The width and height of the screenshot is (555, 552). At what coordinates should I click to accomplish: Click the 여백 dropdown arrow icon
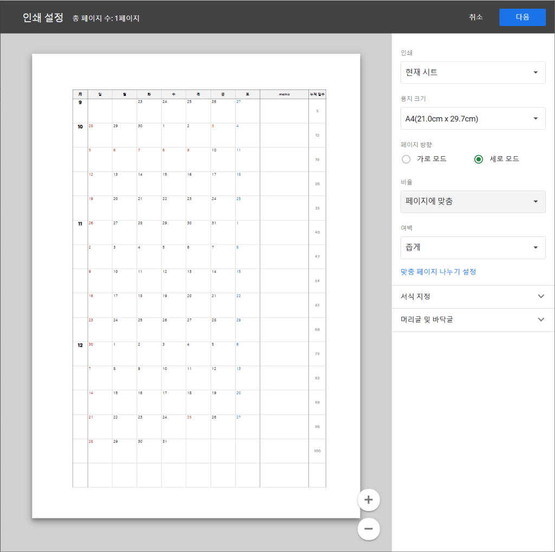tap(535, 248)
